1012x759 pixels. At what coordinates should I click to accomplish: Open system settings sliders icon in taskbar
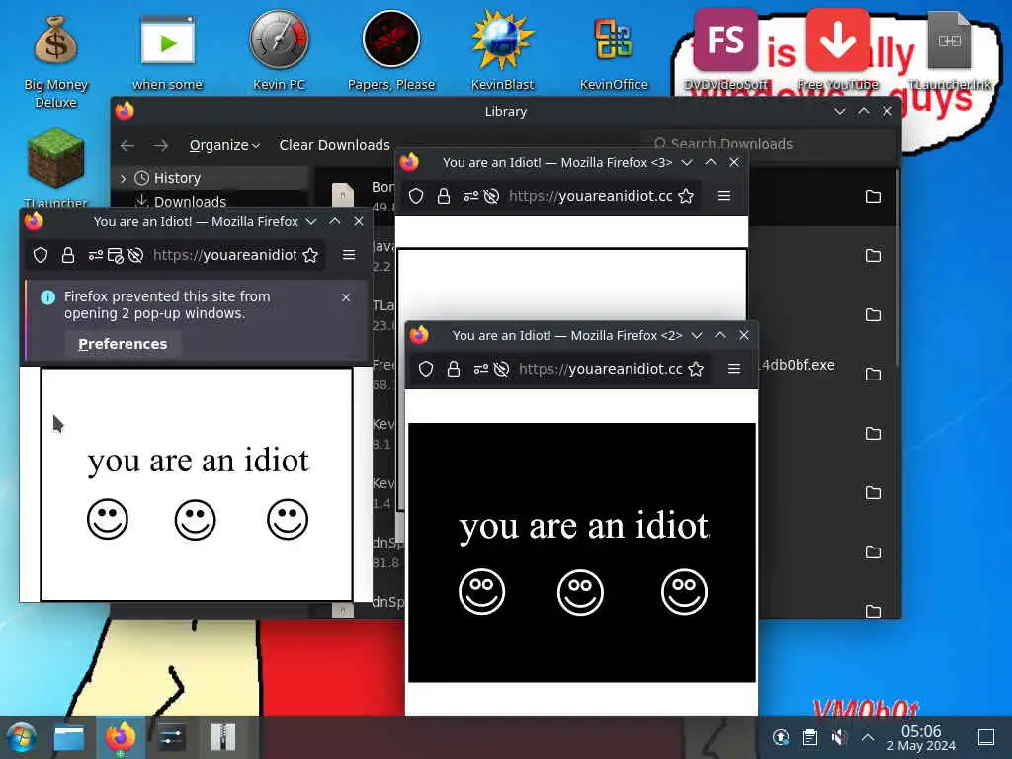coord(171,737)
